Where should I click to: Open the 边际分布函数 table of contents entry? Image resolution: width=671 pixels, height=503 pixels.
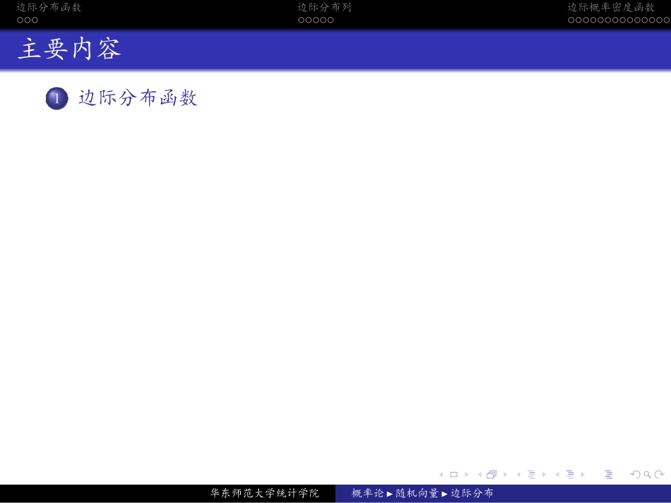click(137, 98)
